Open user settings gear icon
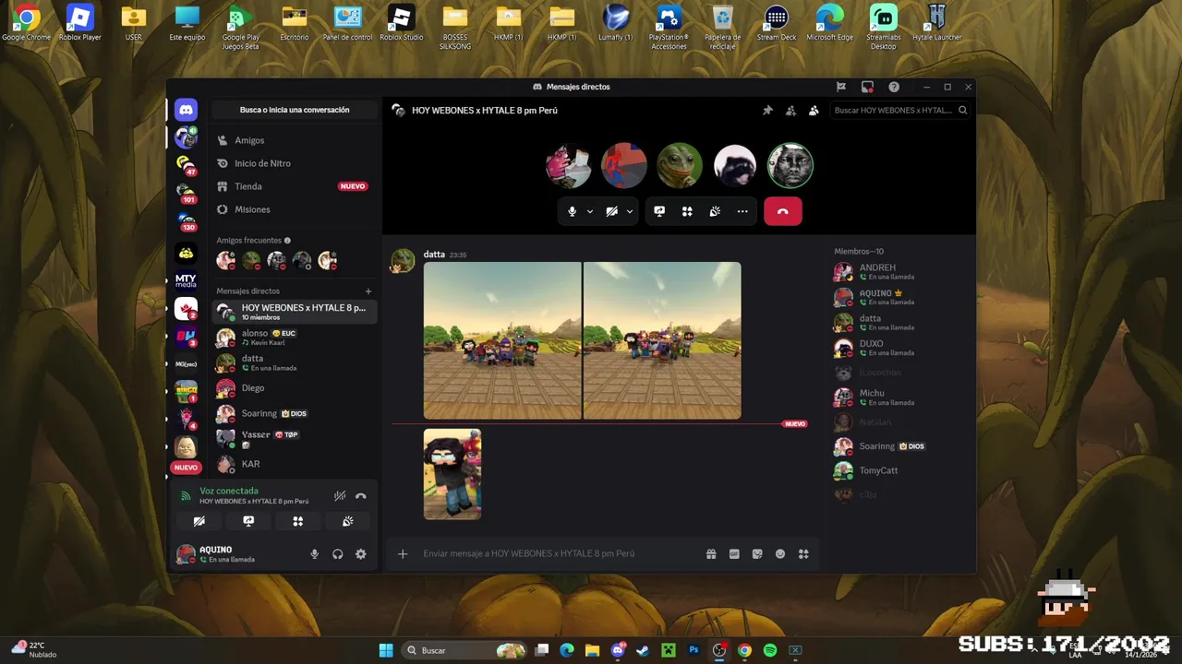This screenshot has height=664, width=1182. (x=361, y=554)
